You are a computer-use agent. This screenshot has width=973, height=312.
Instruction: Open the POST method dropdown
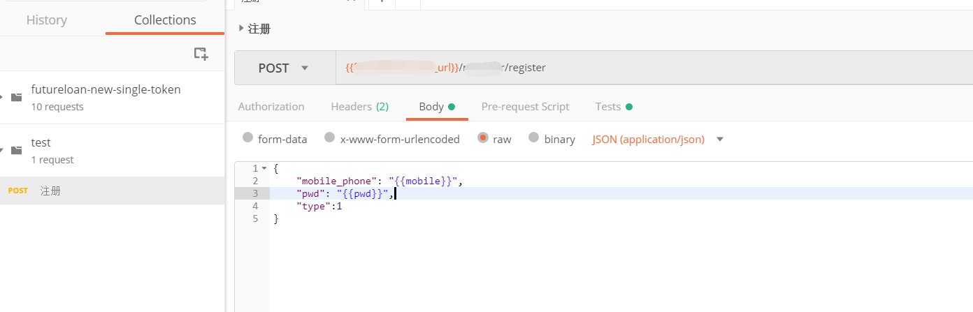pos(284,68)
